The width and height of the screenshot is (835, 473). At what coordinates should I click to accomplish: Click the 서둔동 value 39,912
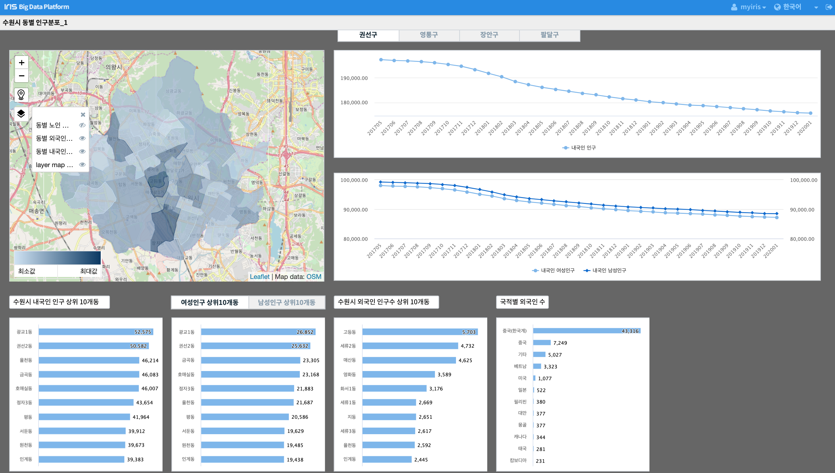pos(137,431)
